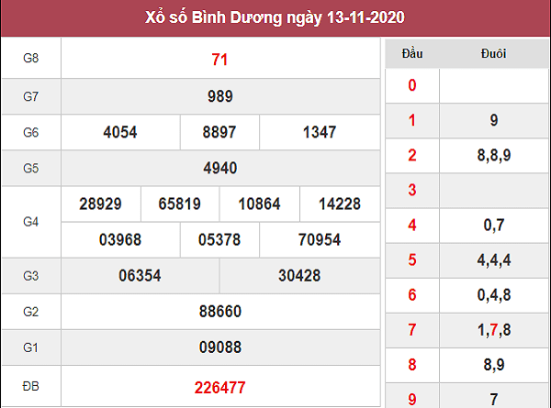This screenshot has width=551, height=408.
Task: Click the G4 row label
Action: (31, 222)
